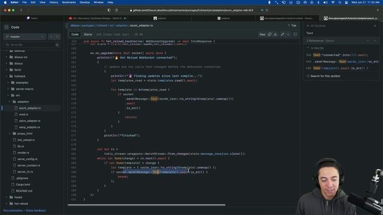The image size is (383, 215).
Task: Click the Safari address bar
Action: click(x=191, y=10)
